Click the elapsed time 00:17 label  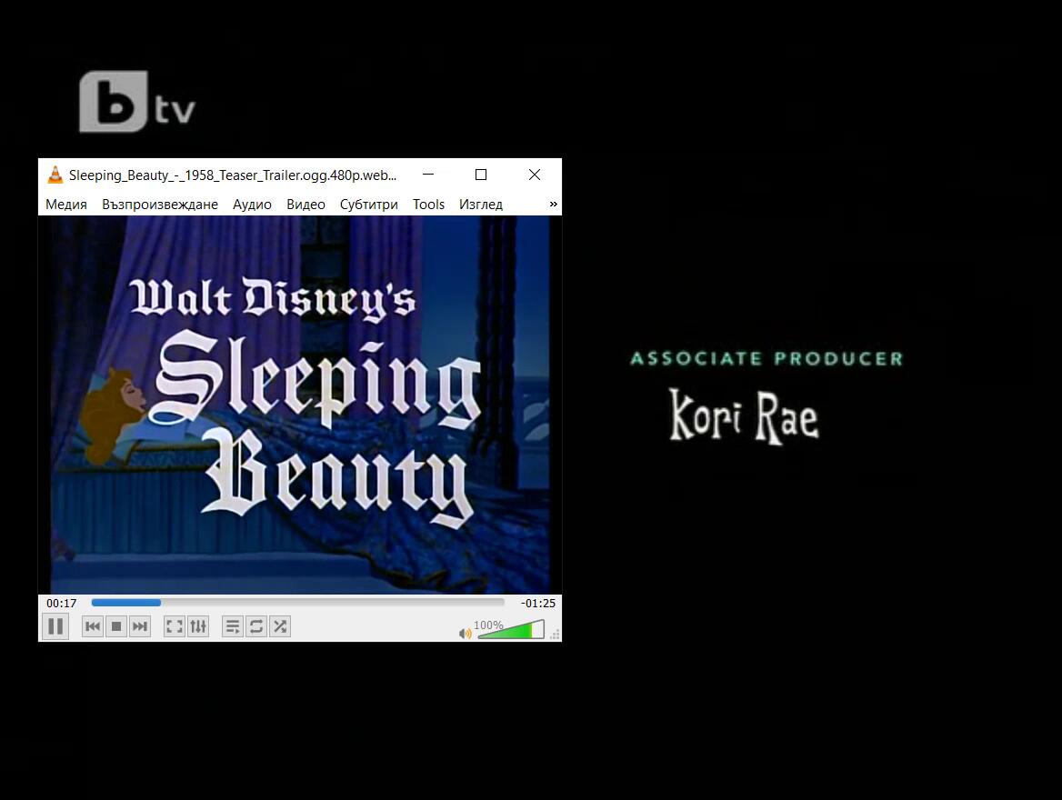pos(62,604)
